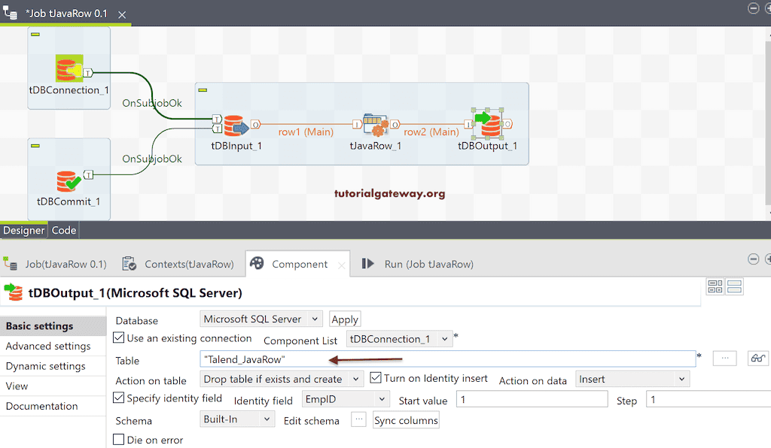
Task: Disable Turn on Identity insert
Action: 374,379
